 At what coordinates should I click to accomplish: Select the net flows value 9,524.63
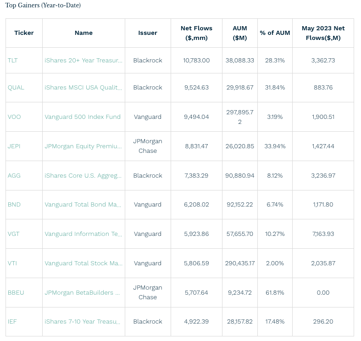tap(196, 88)
